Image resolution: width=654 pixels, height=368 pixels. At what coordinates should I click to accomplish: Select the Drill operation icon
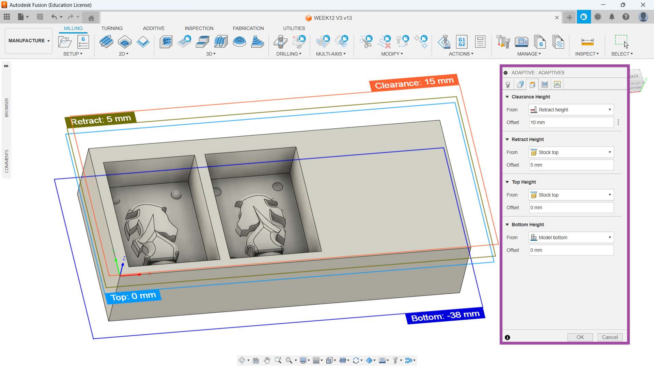280,42
